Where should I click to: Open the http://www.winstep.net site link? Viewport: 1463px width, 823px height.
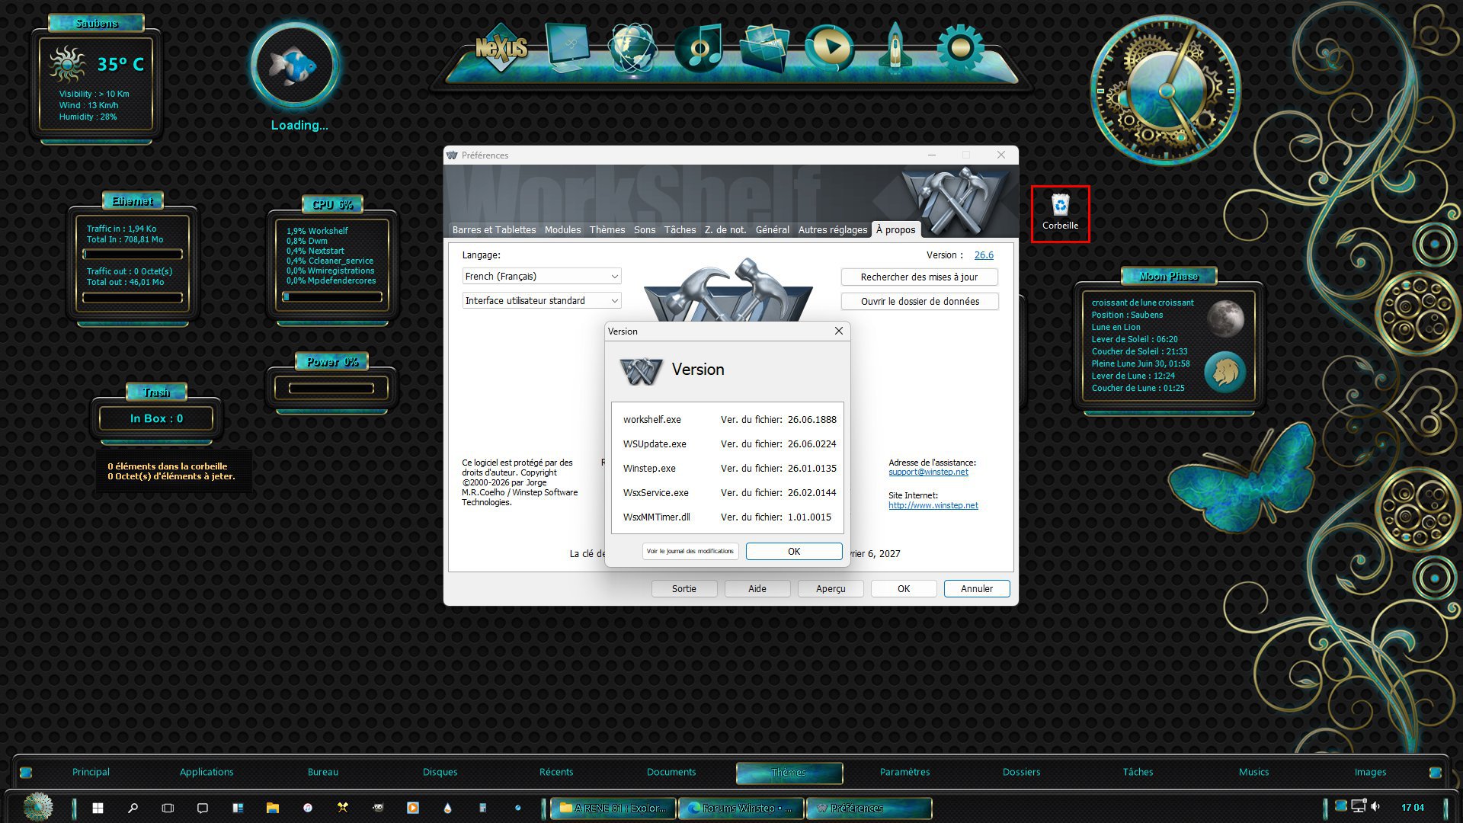click(x=933, y=506)
